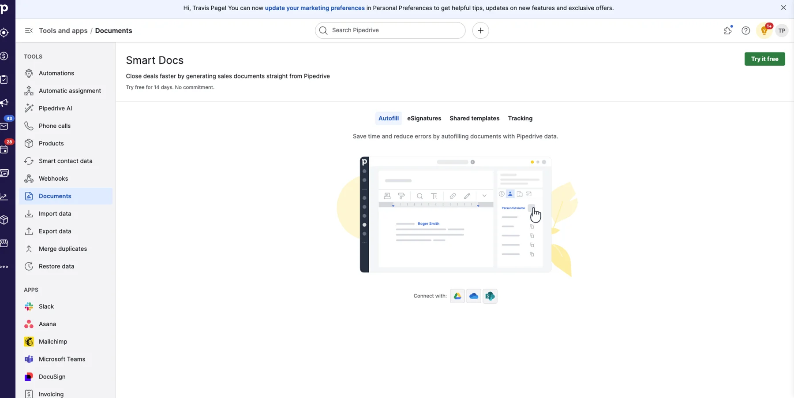Select the Autofill tab
This screenshot has height=398, width=794.
pyautogui.click(x=388, y=118)
